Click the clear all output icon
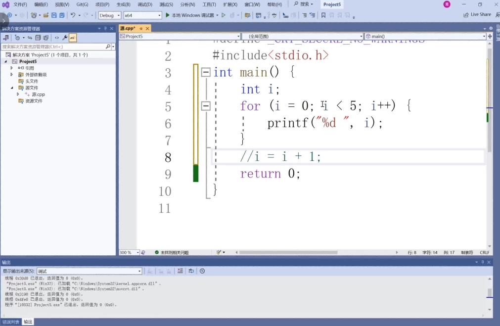 (x=180, y=271)
